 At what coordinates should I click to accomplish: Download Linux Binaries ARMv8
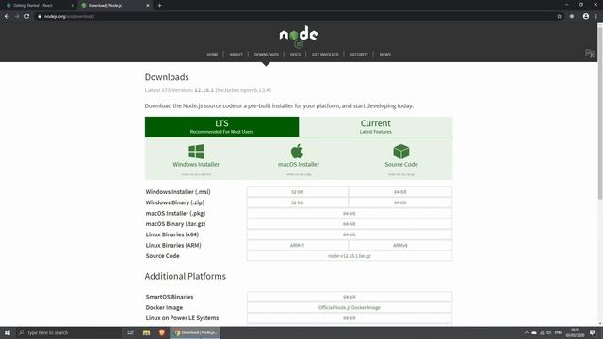point(399,245)
